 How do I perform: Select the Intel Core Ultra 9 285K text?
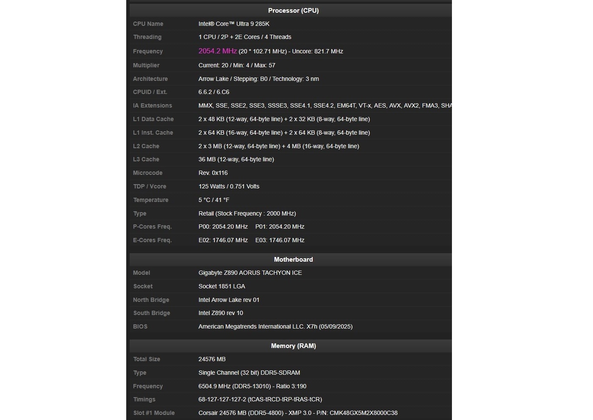234,24
